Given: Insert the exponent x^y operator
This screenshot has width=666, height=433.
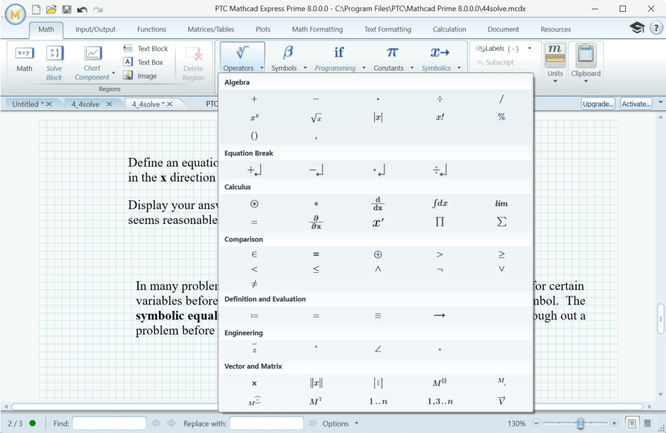Looking at the screenshot, I should pos(254,118).
